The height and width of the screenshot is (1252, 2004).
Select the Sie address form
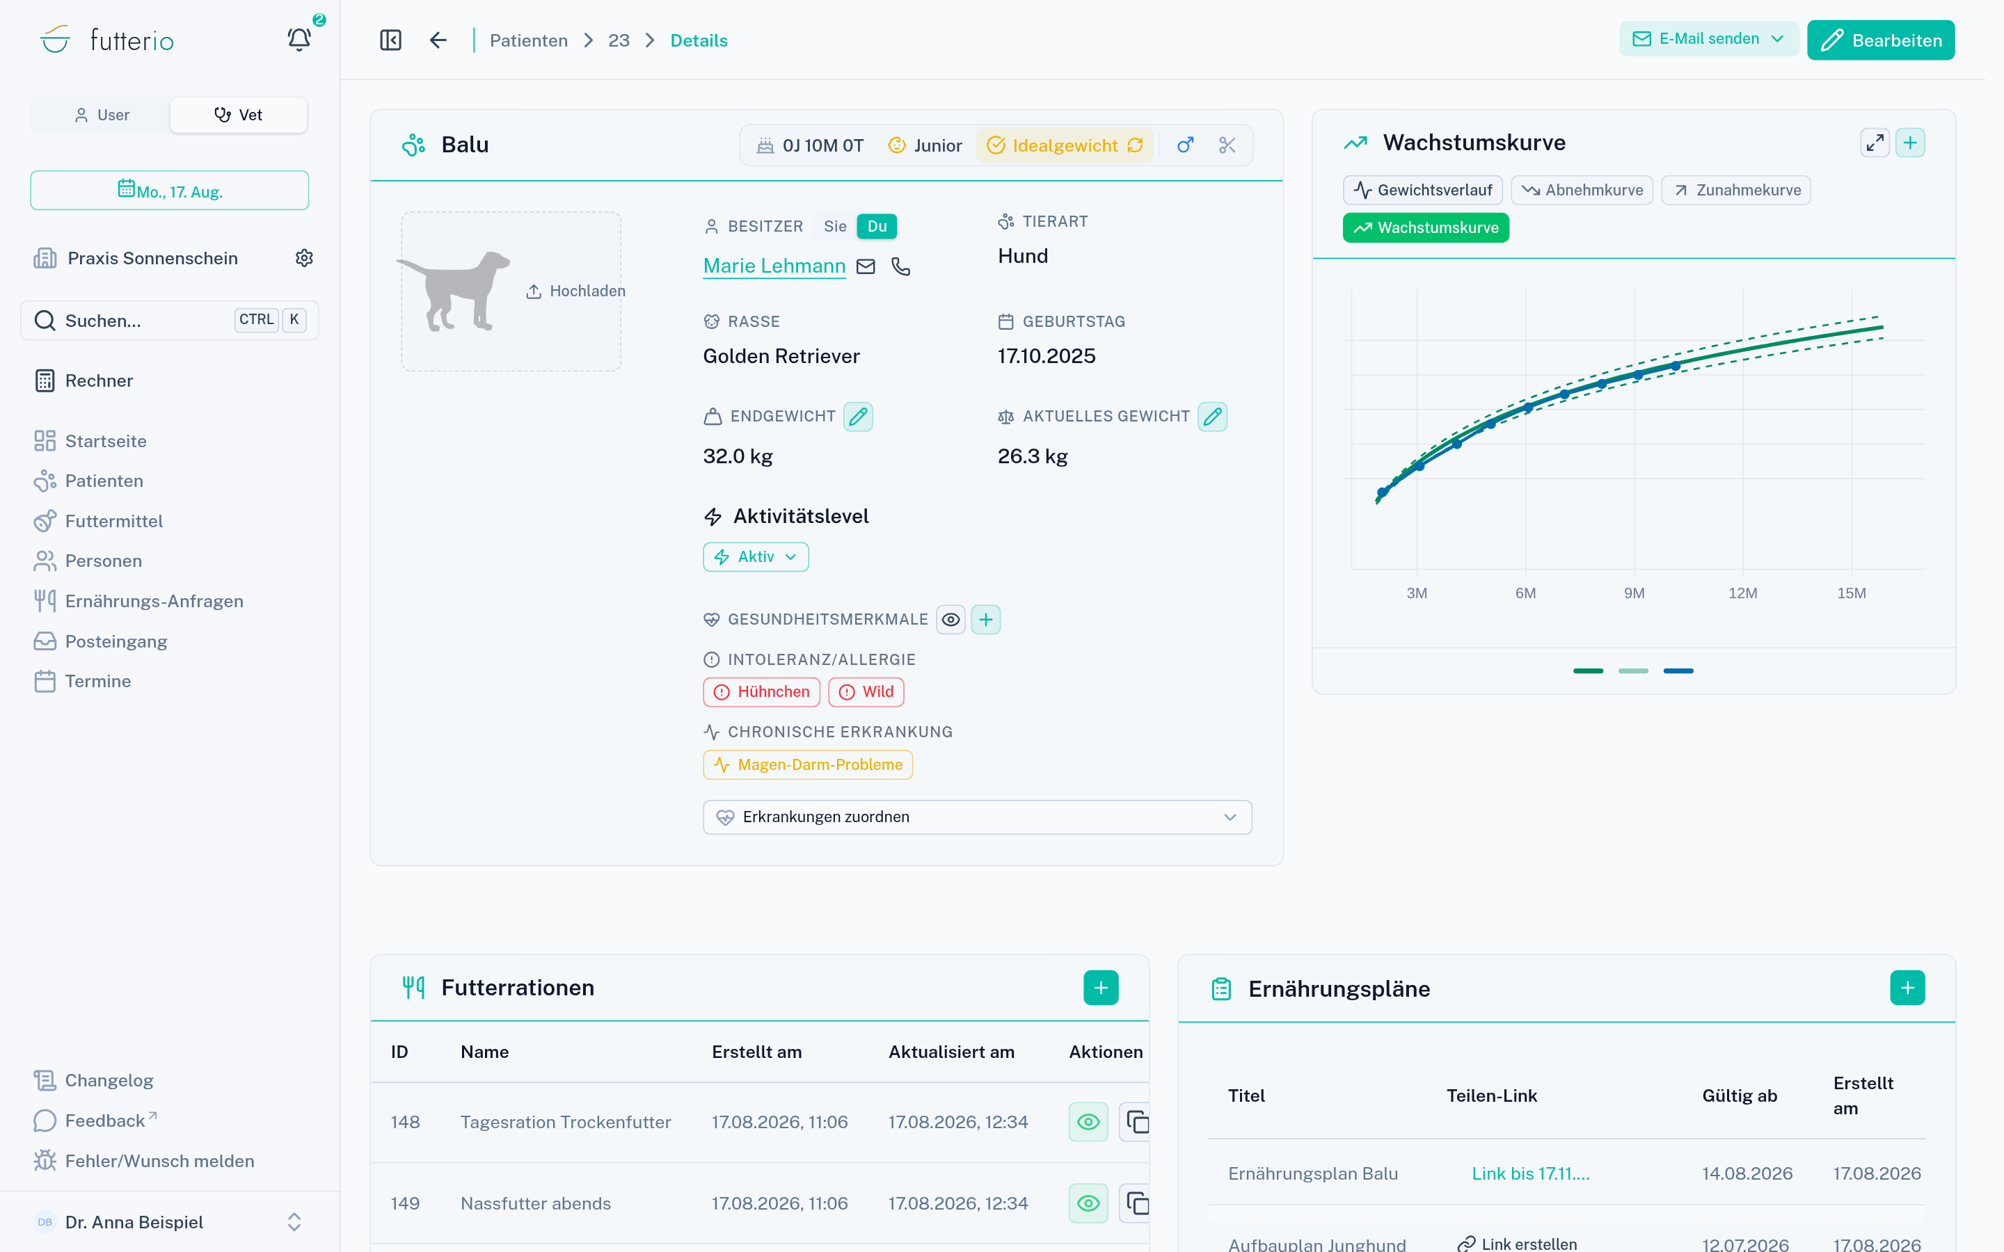tap(835, 226)
